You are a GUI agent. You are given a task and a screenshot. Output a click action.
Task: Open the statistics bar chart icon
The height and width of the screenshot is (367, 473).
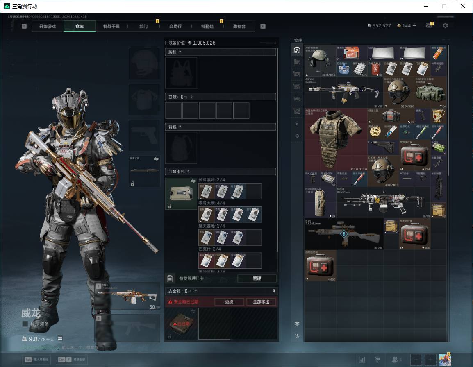point(362,360)
